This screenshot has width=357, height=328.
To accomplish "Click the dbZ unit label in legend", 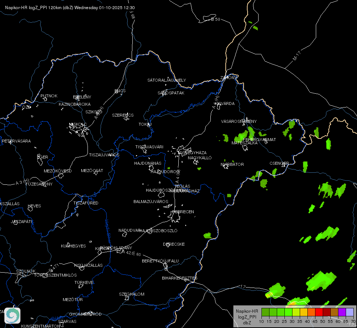I will point(247,323).
